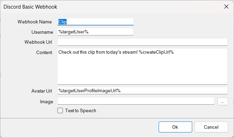Click the Webhook Name label
Image resolution: width=234 pixels, height=138 pixels.
(35, 22)
